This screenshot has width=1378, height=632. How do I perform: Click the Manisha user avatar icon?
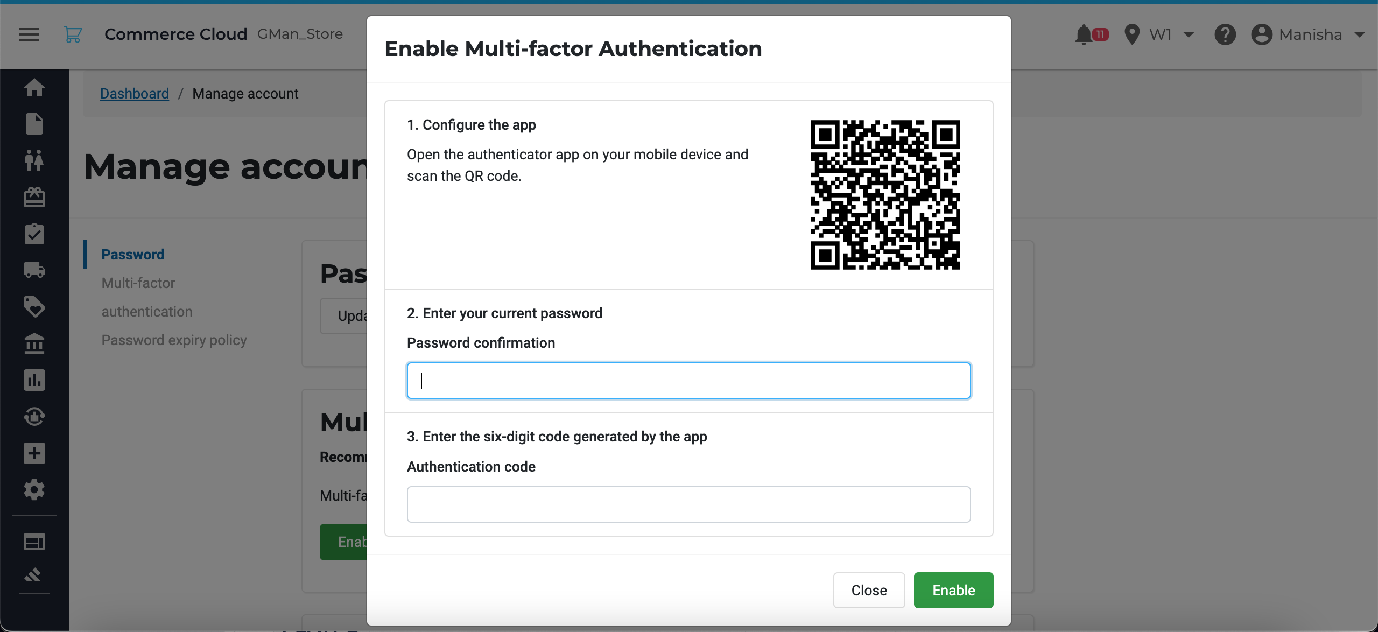pyautogui.click(x=1262, y=34)
